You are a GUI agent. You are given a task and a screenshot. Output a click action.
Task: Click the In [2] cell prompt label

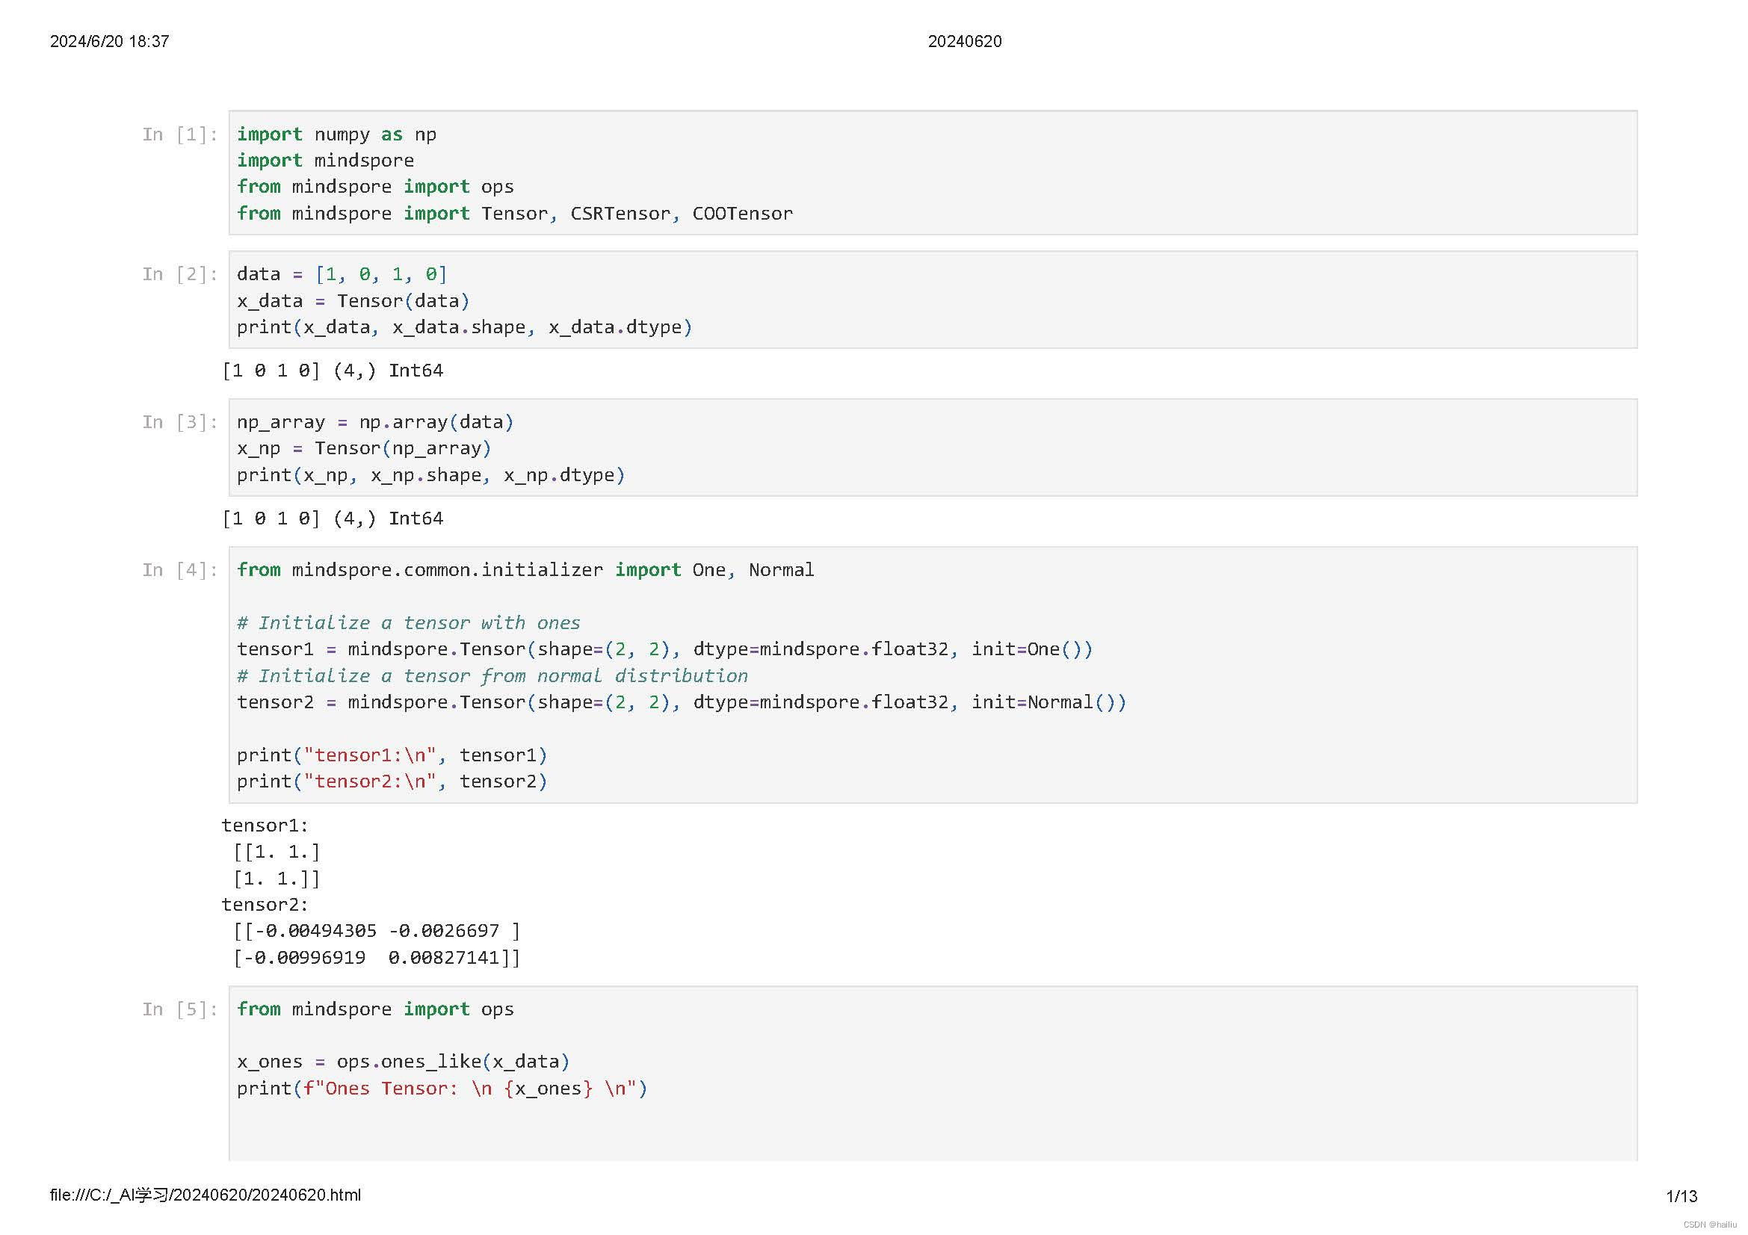pyautogui.click(x=179, y=274)
